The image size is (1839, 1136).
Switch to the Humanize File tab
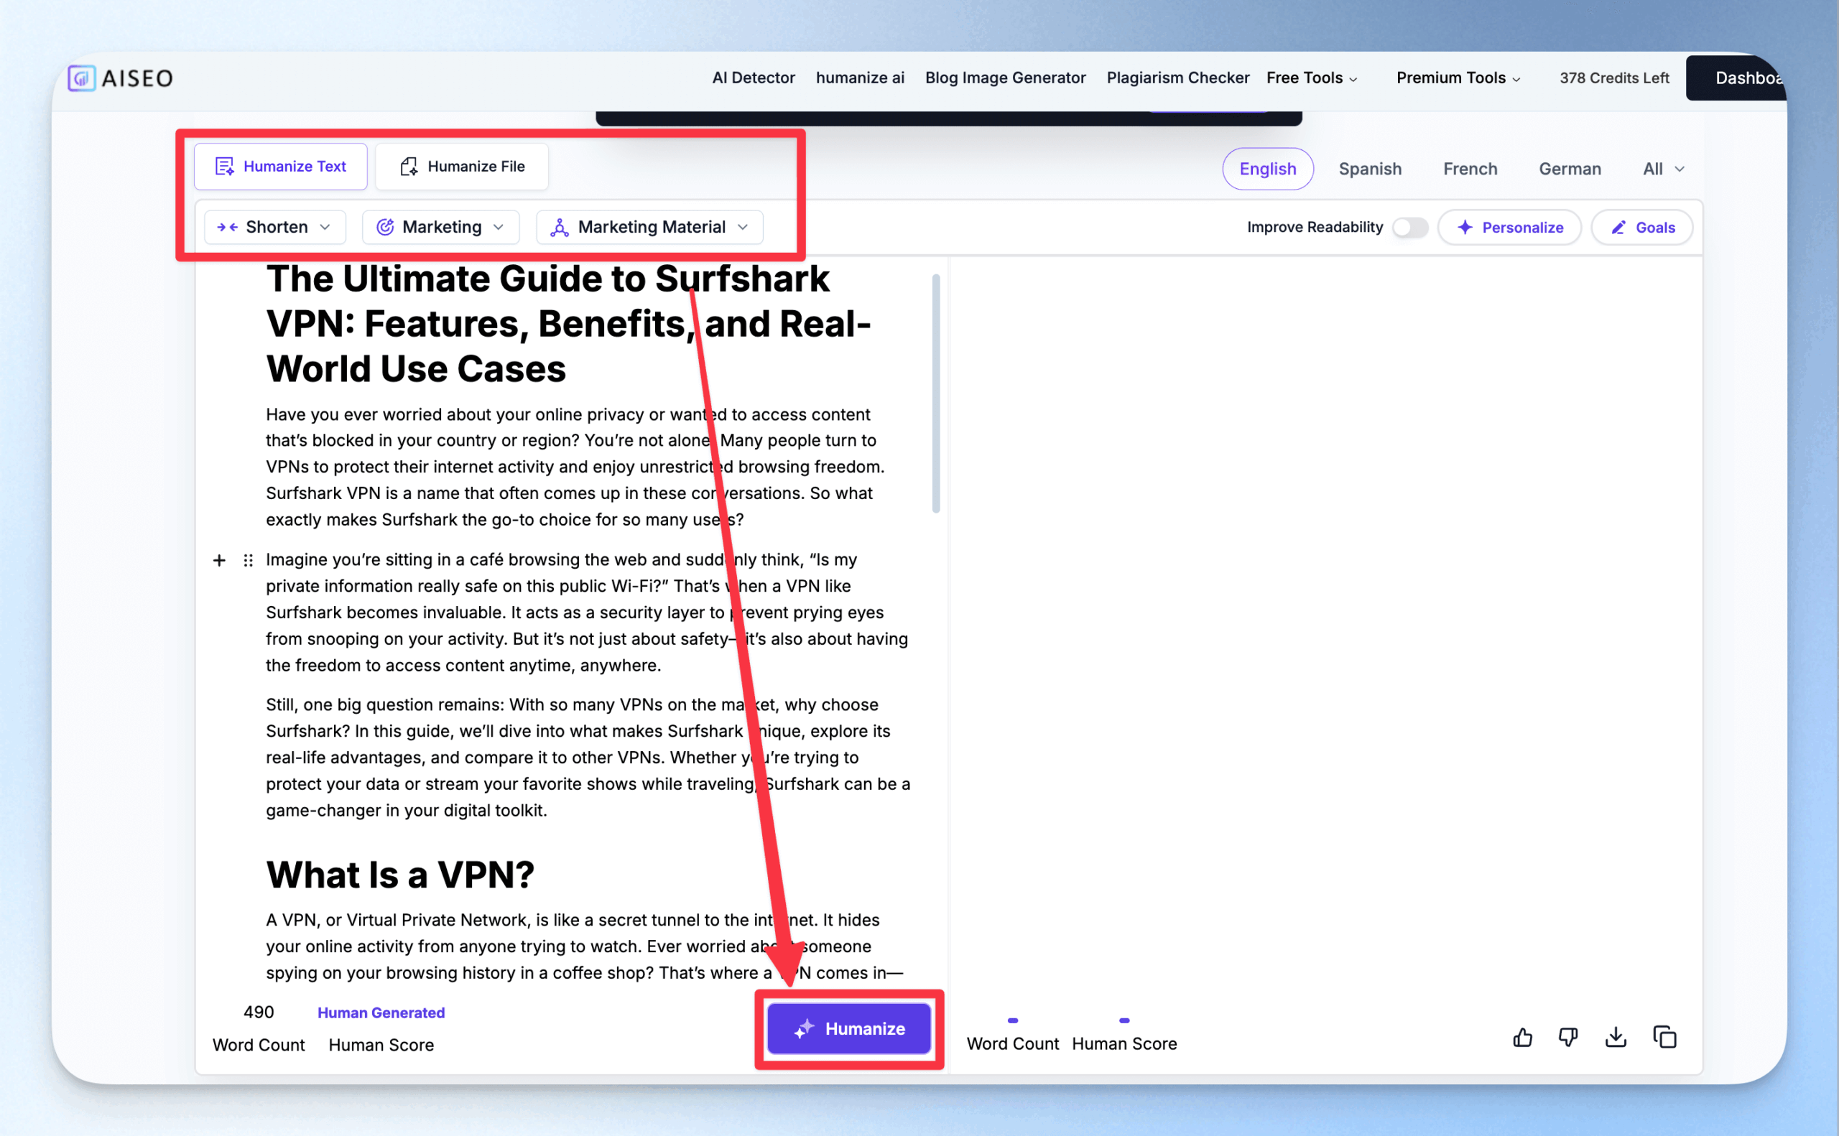click(461, 166)
